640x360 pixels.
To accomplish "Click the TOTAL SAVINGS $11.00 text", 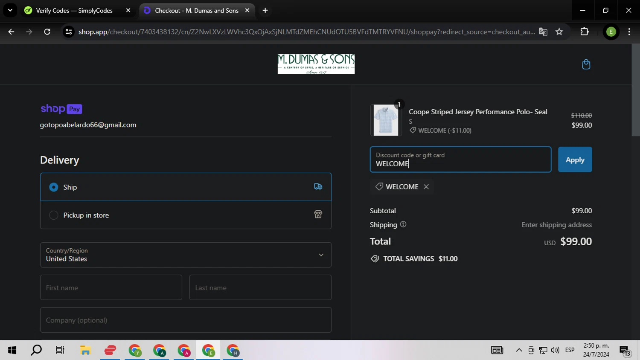I will [x=420, y=258].
